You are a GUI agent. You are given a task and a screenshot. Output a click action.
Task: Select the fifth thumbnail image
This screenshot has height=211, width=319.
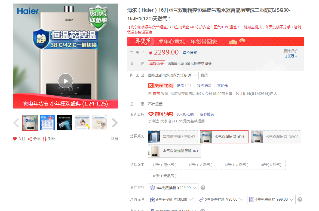tap(100, 123)
